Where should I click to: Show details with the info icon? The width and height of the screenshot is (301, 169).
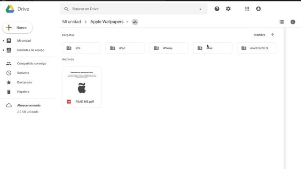pyautogui.click(x=293, y=22)
